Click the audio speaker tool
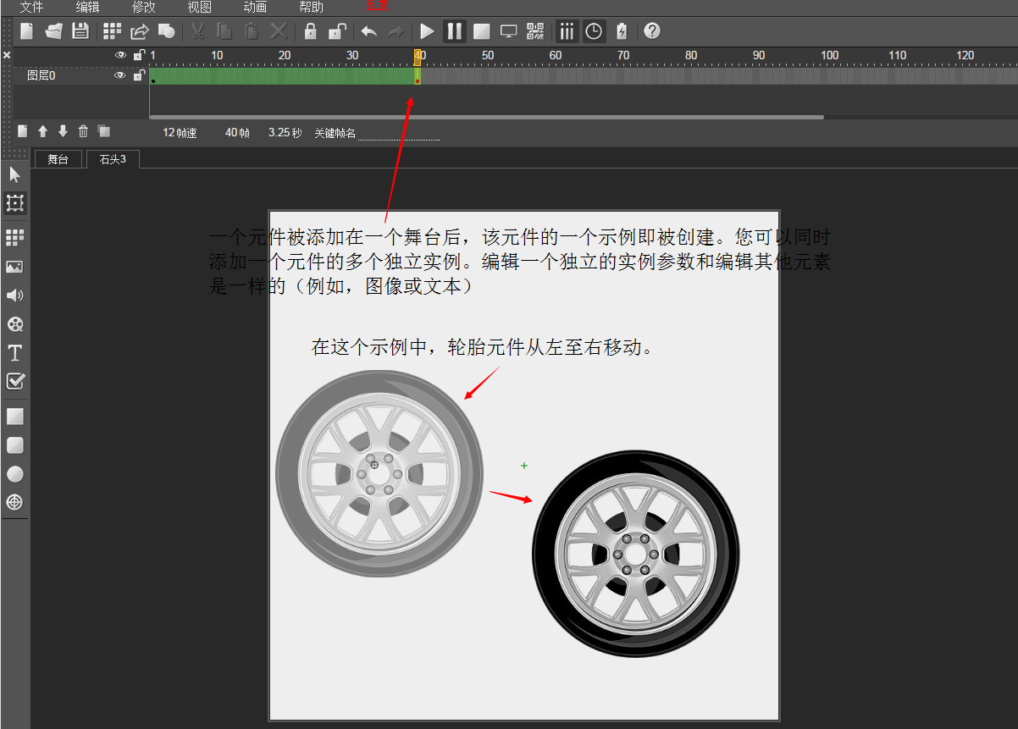1018x729 pixels. pos(14,295)
